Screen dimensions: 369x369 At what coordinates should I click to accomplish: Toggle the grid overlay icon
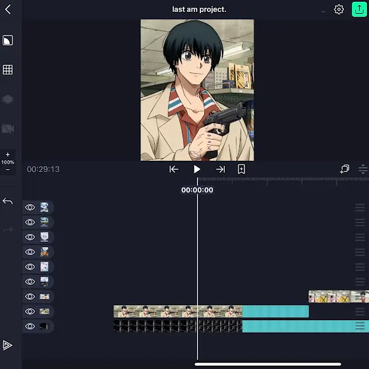[x=8, y=70]
